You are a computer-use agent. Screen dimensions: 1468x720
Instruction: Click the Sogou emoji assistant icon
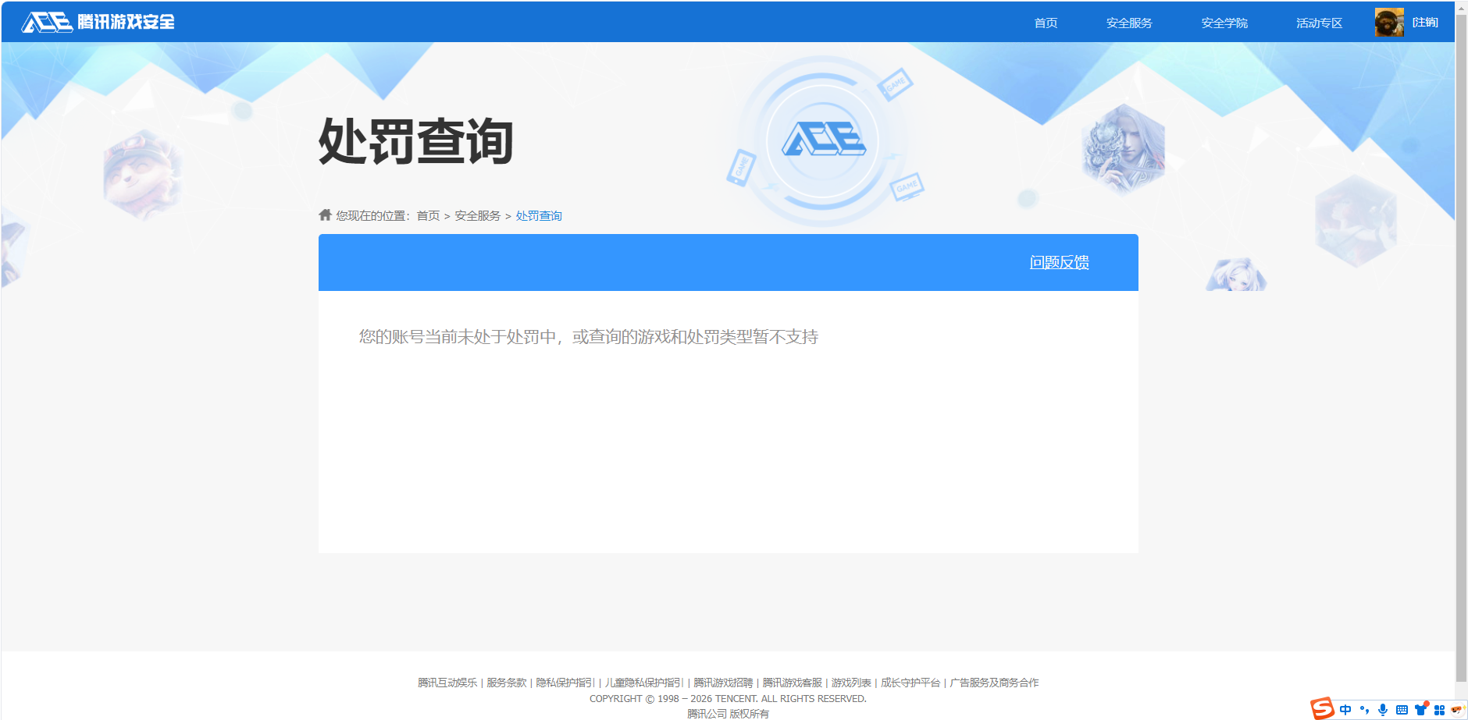click(x=1459, y=710)
